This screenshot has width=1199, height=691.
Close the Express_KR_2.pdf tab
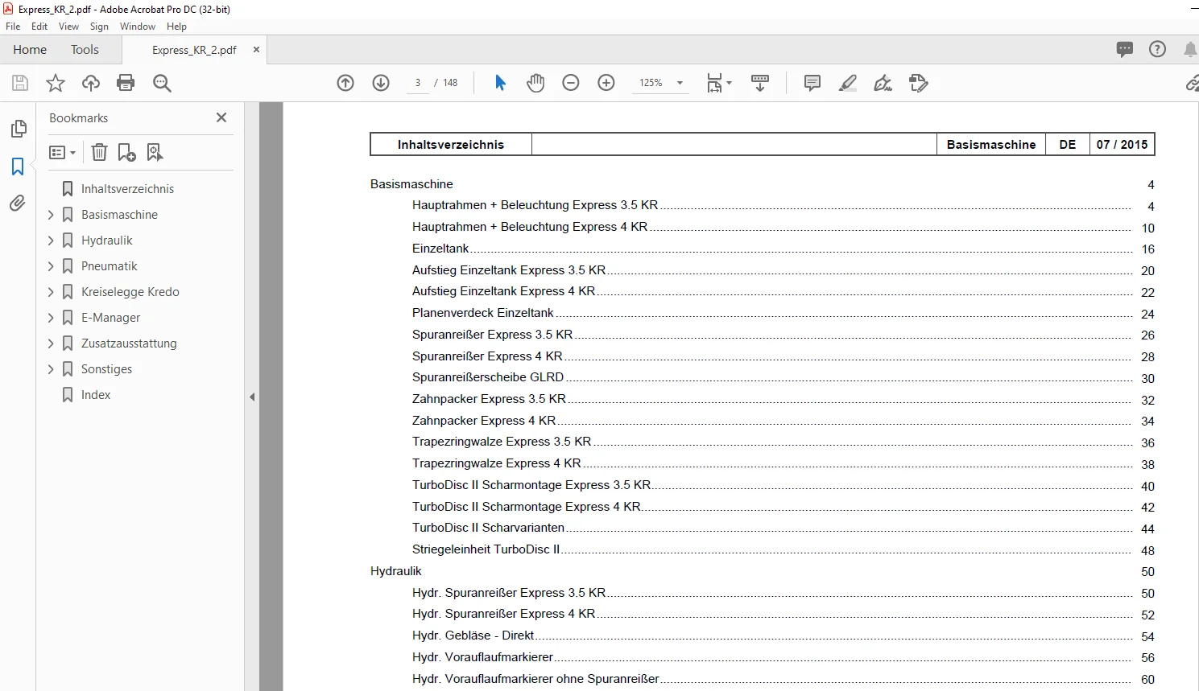(256, 50)
